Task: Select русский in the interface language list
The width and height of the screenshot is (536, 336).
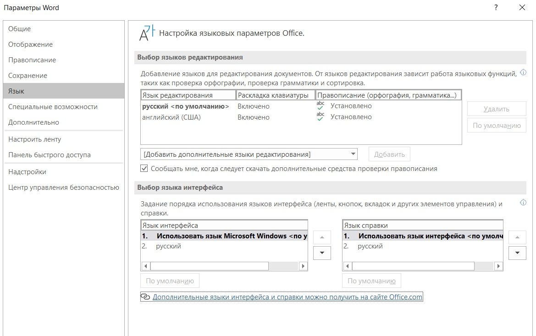Action: (x=168, y=246)
